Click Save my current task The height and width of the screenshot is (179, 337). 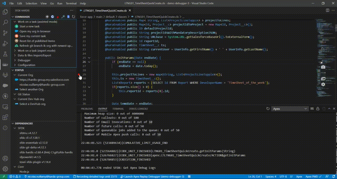33,36
